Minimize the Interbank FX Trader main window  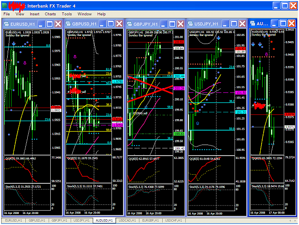[277, 6]
